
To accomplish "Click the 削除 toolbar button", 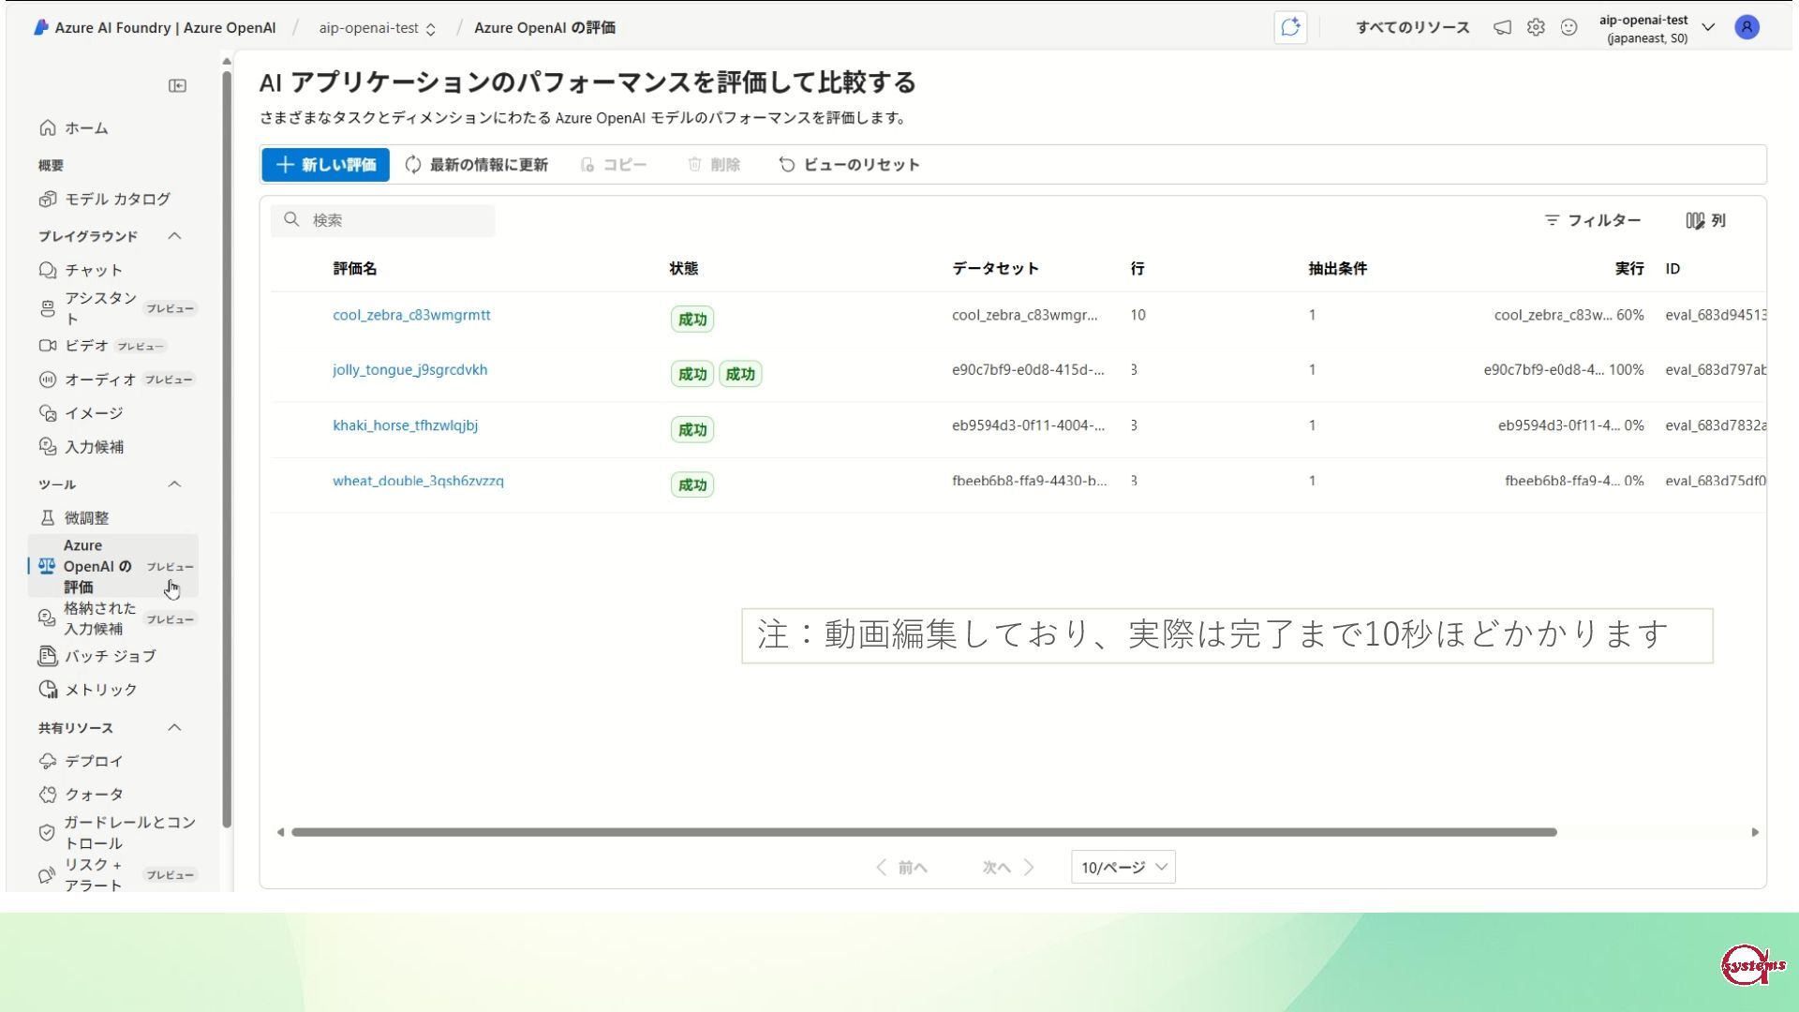I will [x=714, y=165].
